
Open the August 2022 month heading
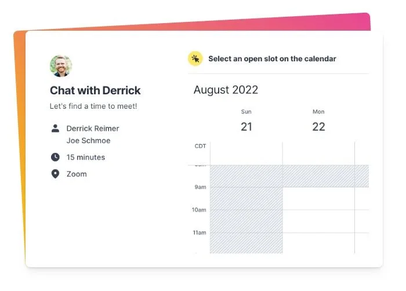click(x=226, y=90)
